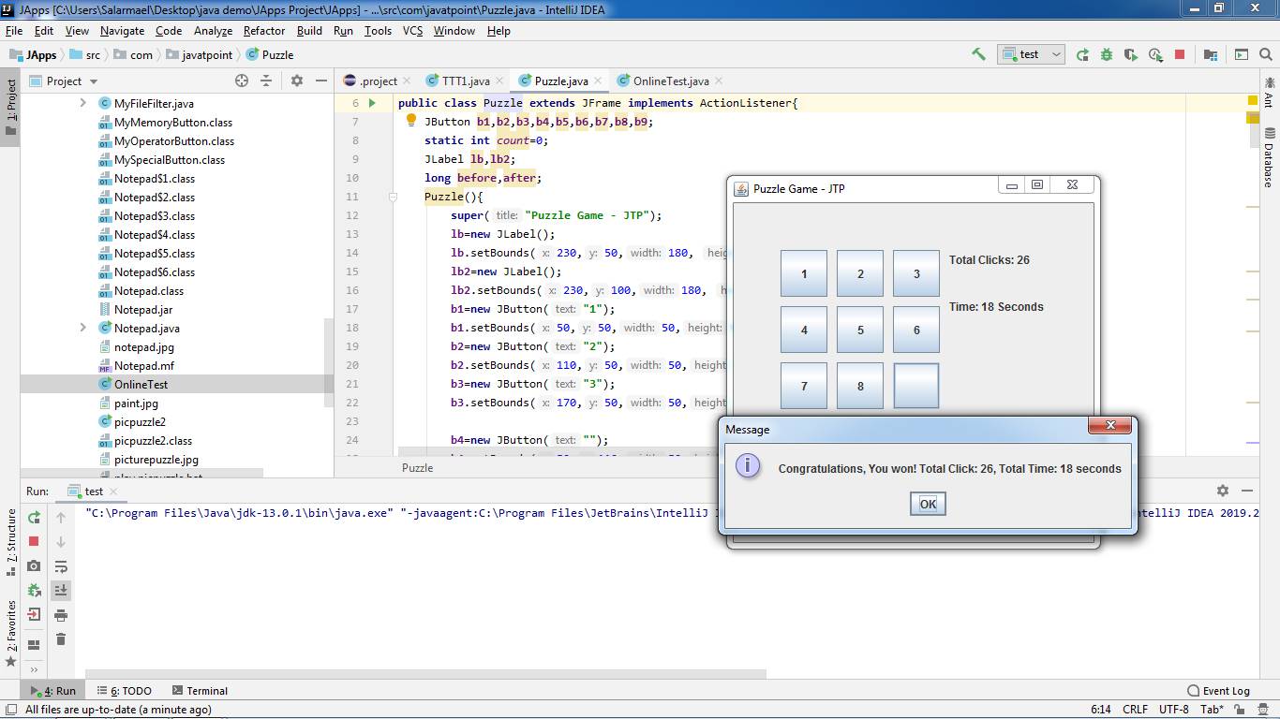This screenshot has width=1280, height=719.
Task: Open the Tab* indent selector in status bar
Action: point(1211,710)
